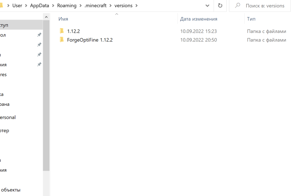Click pin icon next to 'ол' item
291x196 pixels.
click(39, 35)
